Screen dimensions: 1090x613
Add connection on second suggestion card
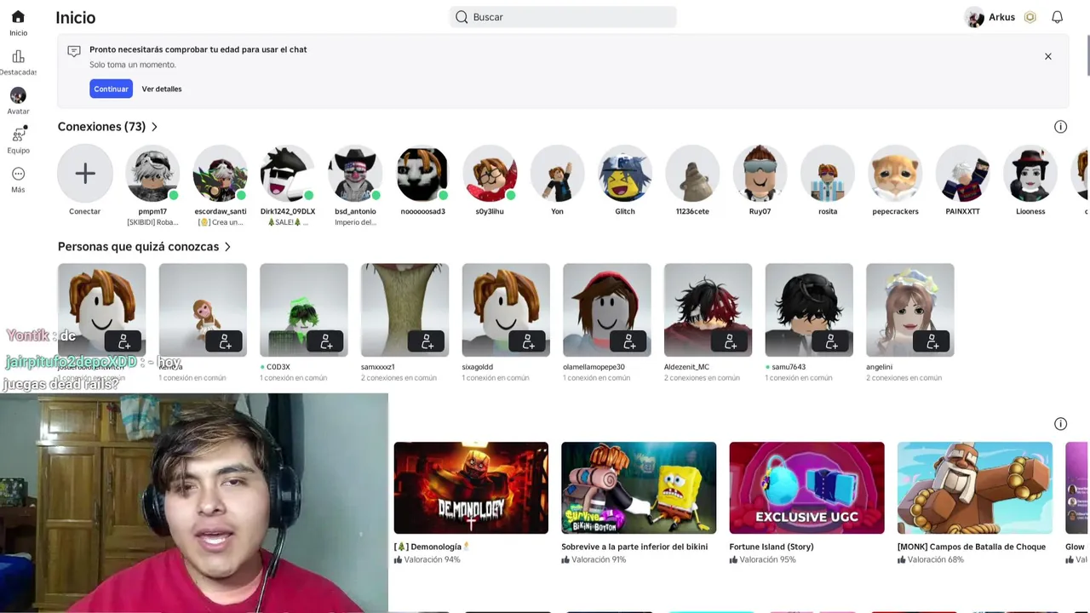[x=225, y=341]
